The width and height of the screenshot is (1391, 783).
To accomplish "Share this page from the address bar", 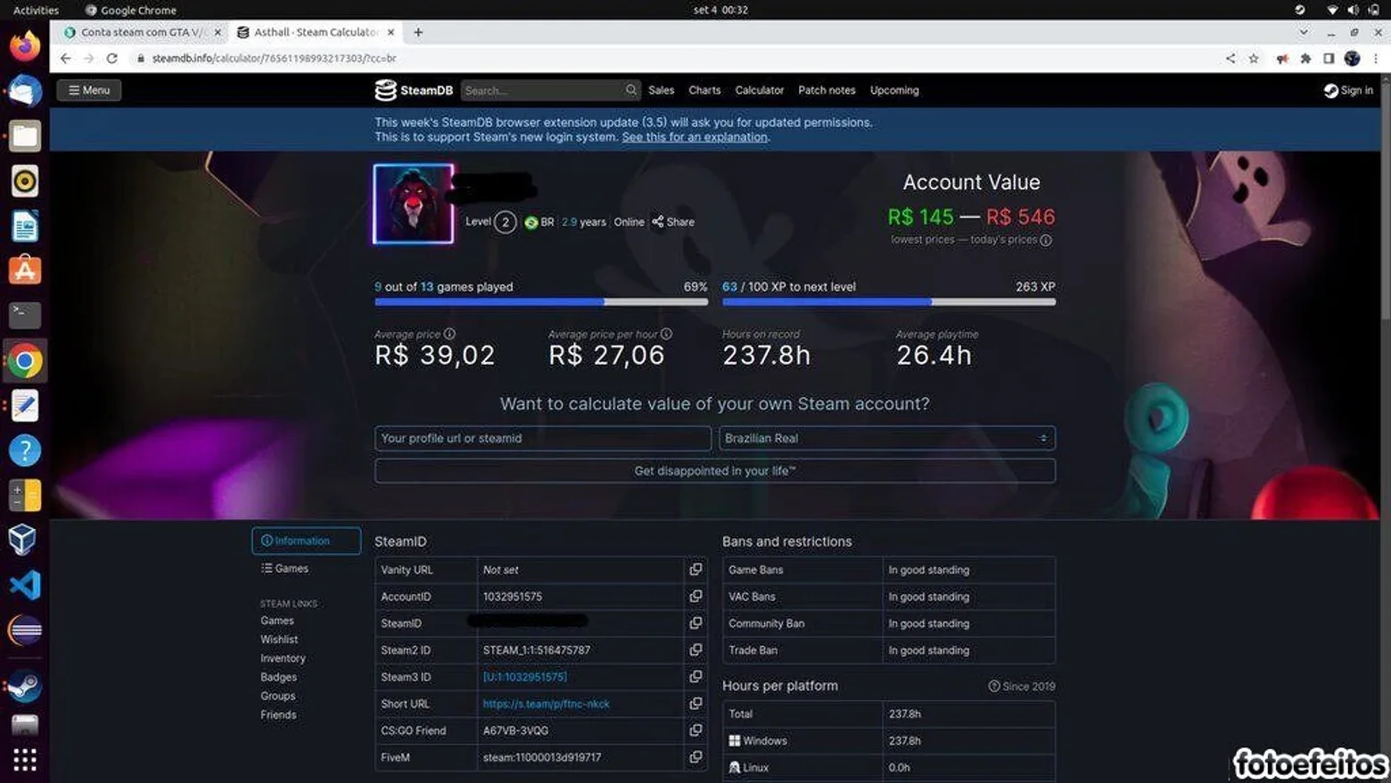I will (x=1230, y=58).
